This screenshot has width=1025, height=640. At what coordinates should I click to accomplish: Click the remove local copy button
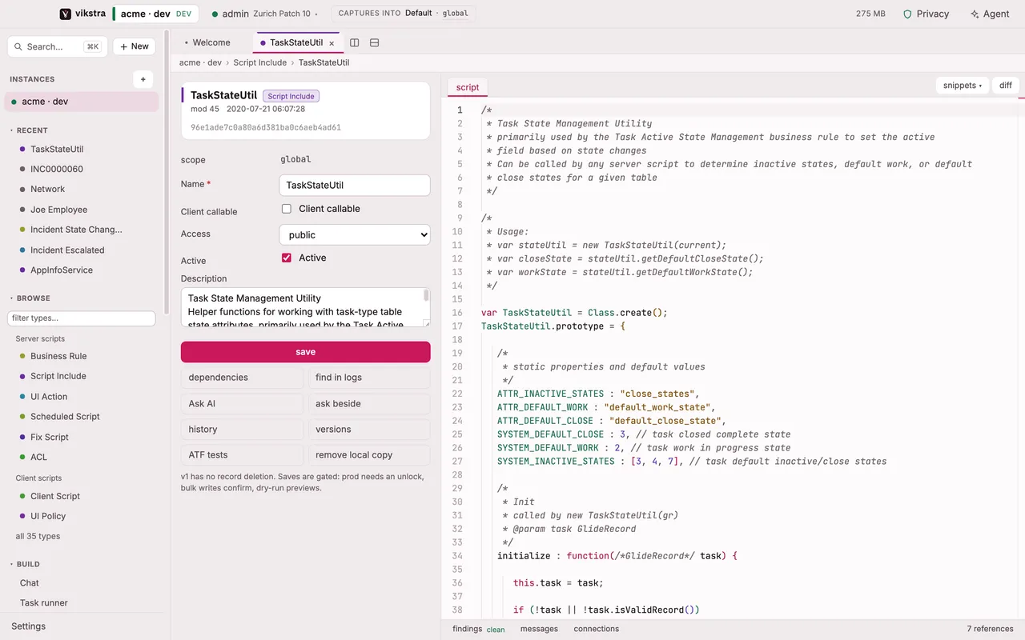[369, 455]
